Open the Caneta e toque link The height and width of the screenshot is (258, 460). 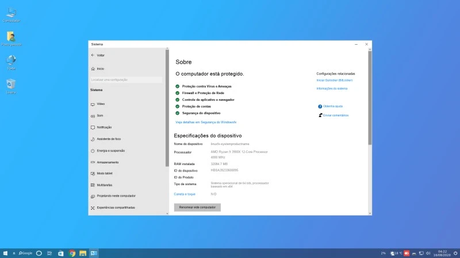(185, 194)
